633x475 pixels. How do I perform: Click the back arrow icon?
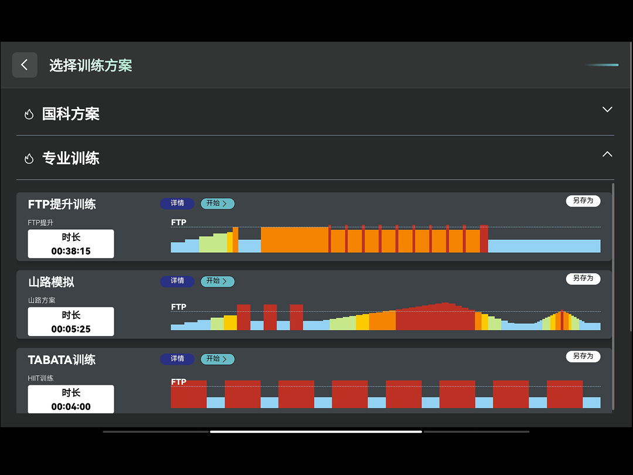25,65
